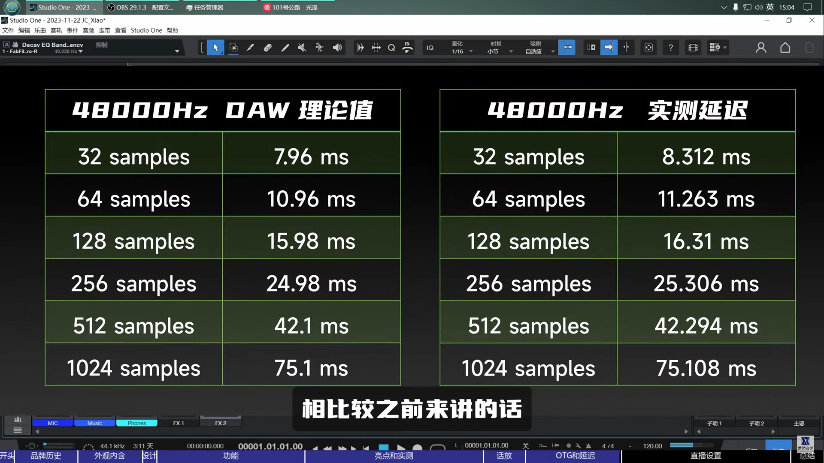Select the Phones channel
This screenshot has width=824, height=463.
(x=136, y=423)
